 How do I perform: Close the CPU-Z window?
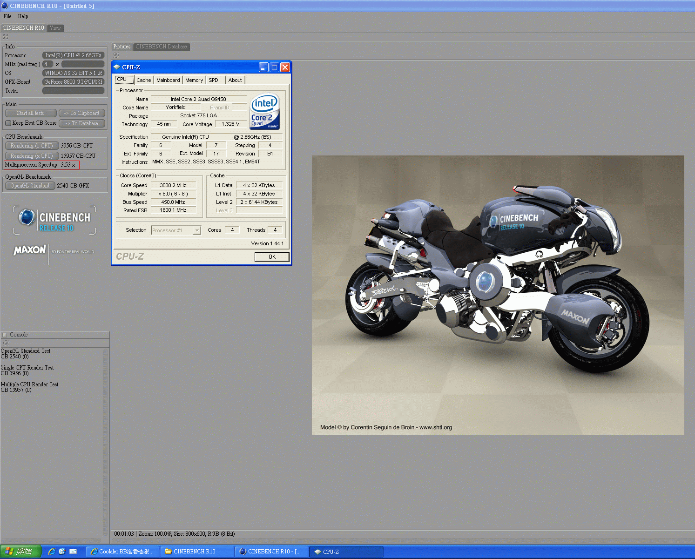pos(285,67)
